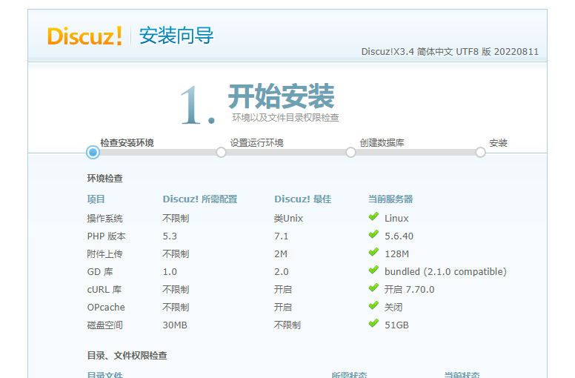Viewport: 575px width, 378px height.
Task: Click the 30MB required disk space
Action: coord(175,325)
